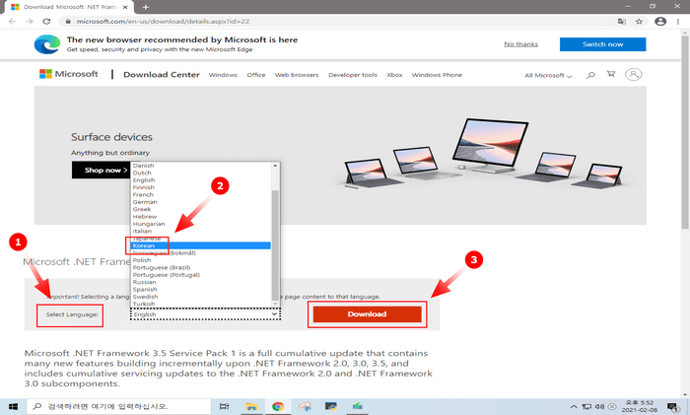Select Greek from language list
This screenshot has width=690, height=415.
click(142, 209)
